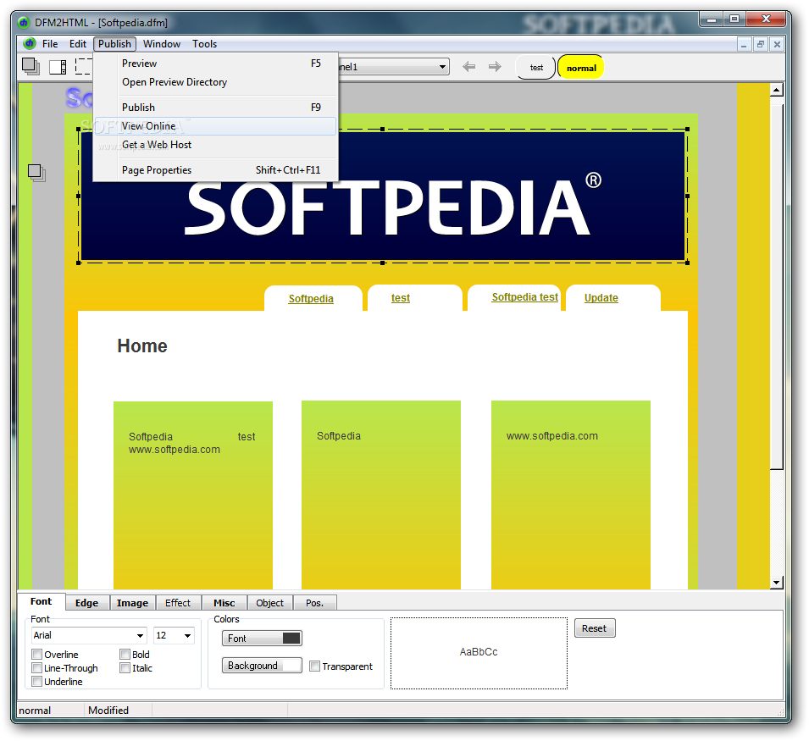Click the DFM2HTML app icon in menu bar
Screen dimensions: 809x741
point(30,44)
